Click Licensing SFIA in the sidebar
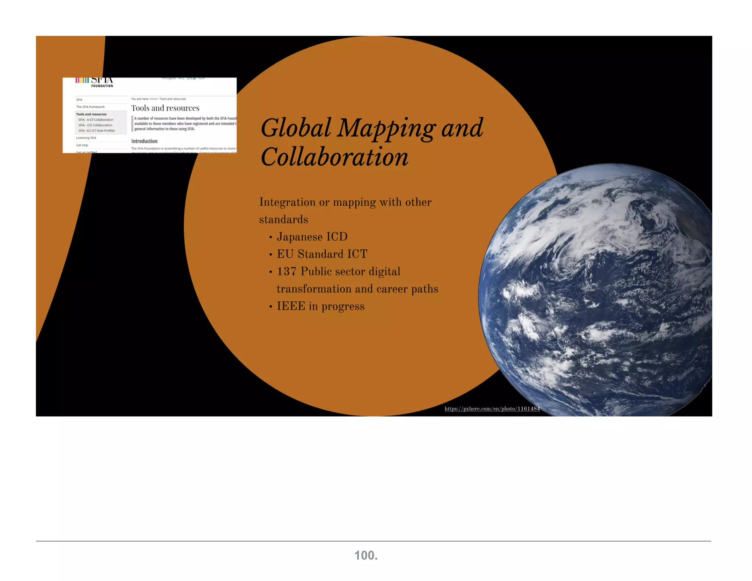Viewport: 752px width, 581px height. point(86,138)
